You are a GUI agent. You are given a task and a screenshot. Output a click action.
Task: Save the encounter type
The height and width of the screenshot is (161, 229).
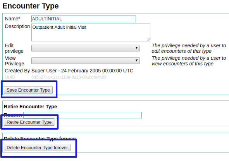[x=28, y=90]
